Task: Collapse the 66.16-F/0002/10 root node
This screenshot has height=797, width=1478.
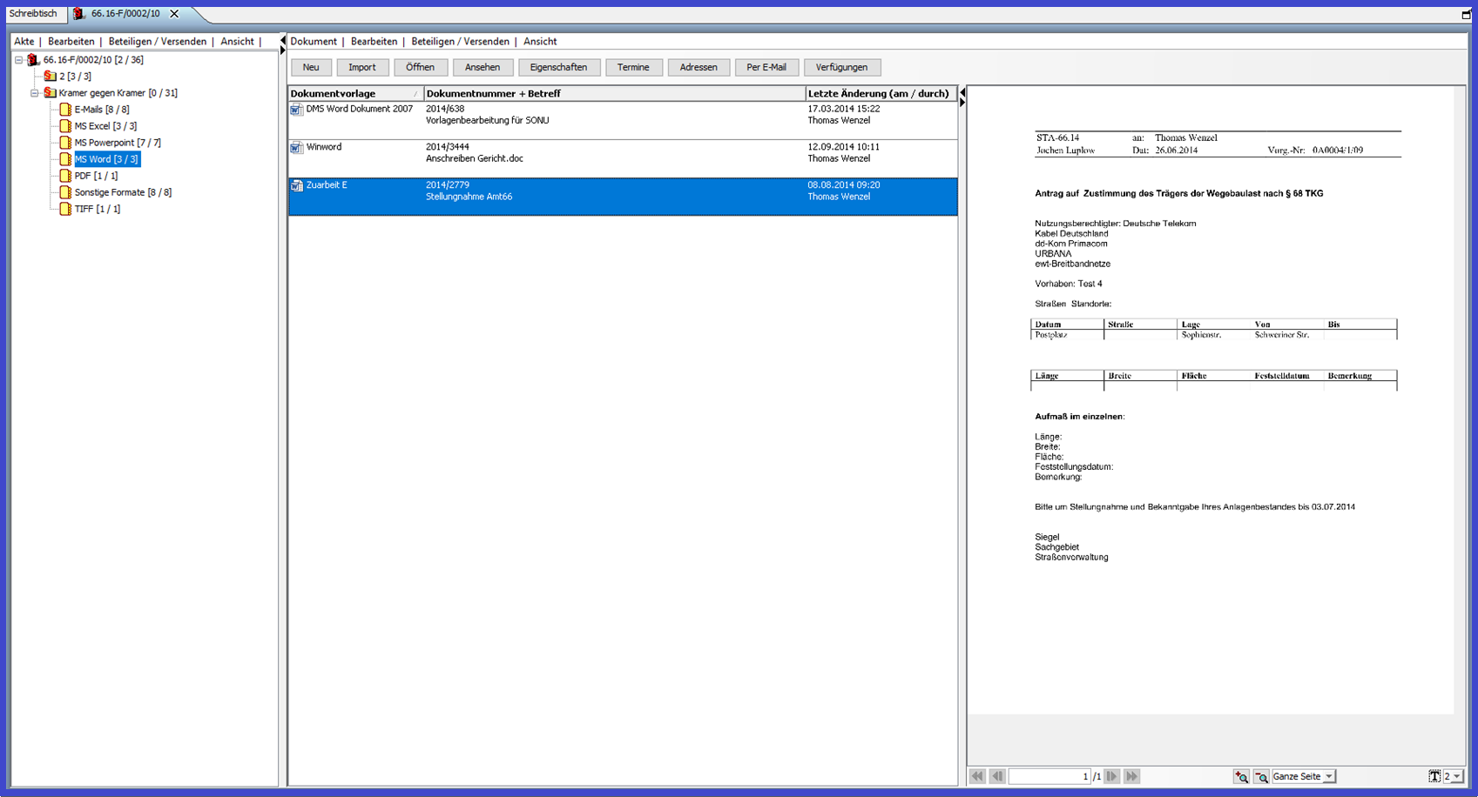Action: pyautogui.click(x=18, y=60)
